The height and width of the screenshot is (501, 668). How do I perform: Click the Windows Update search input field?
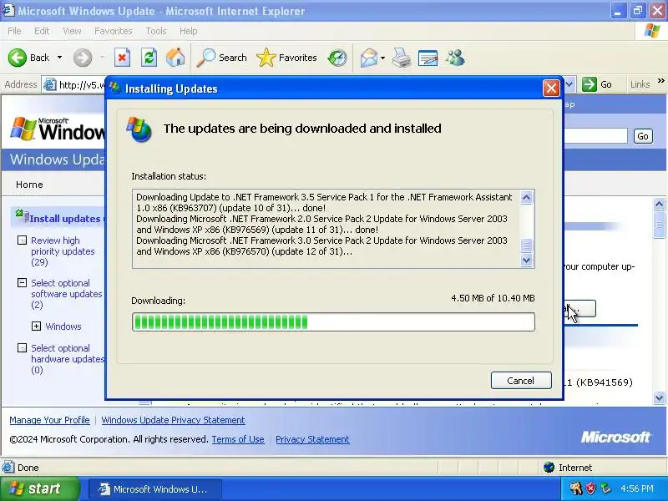pos(595,136)
